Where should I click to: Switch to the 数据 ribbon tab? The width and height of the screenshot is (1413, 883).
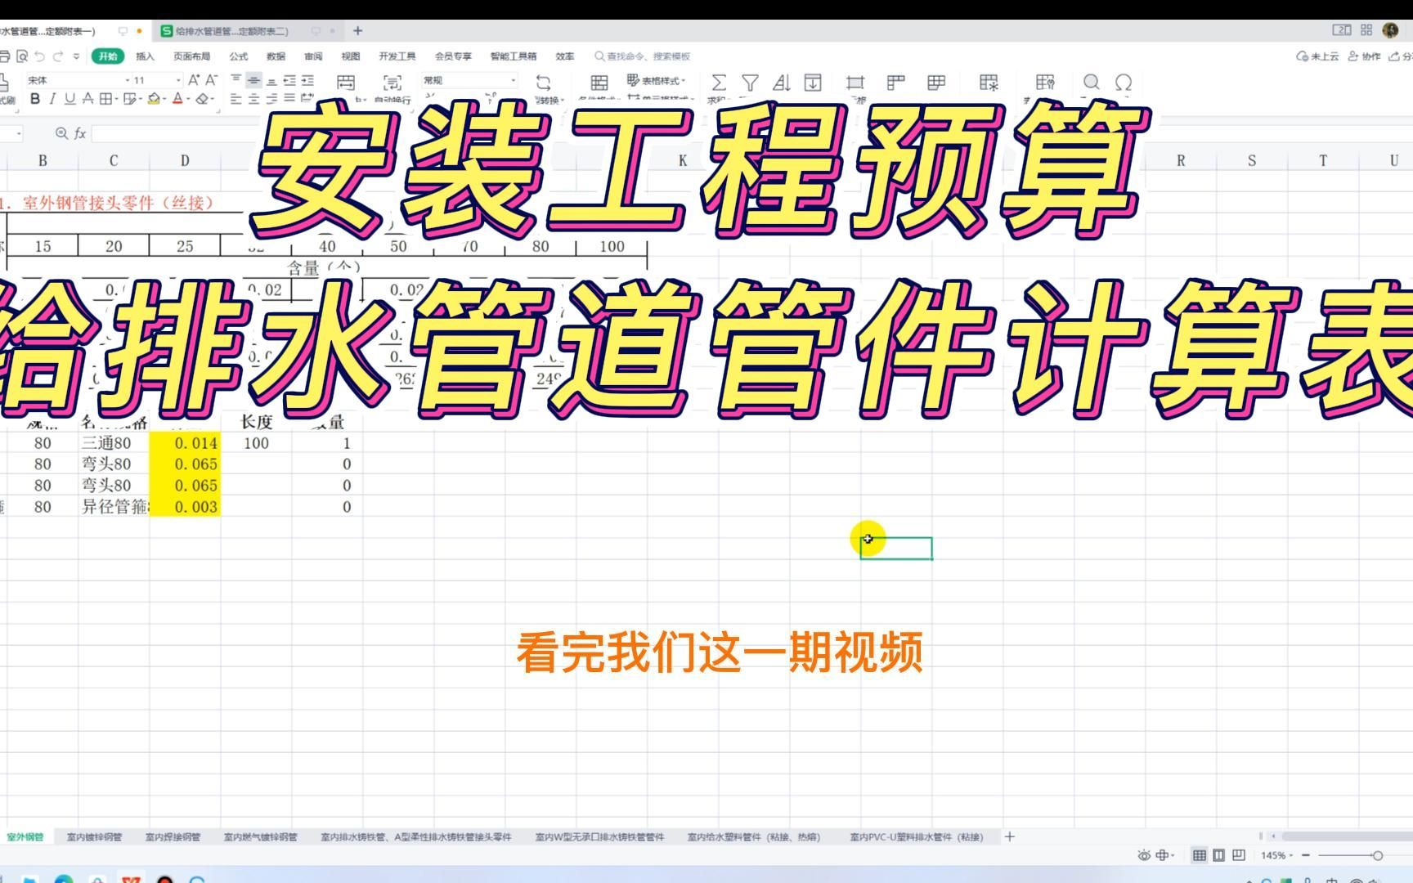click(276, 56)
